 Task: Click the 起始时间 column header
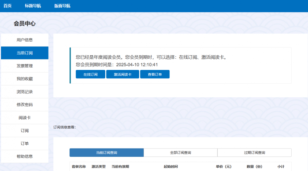(x=171, y=167)
